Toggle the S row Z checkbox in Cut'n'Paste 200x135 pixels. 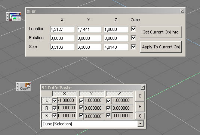click(108, 115)
